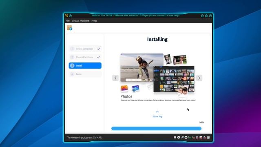
Task: Click the green network adapter icon in status bar
Action: (x=190, y=137)
